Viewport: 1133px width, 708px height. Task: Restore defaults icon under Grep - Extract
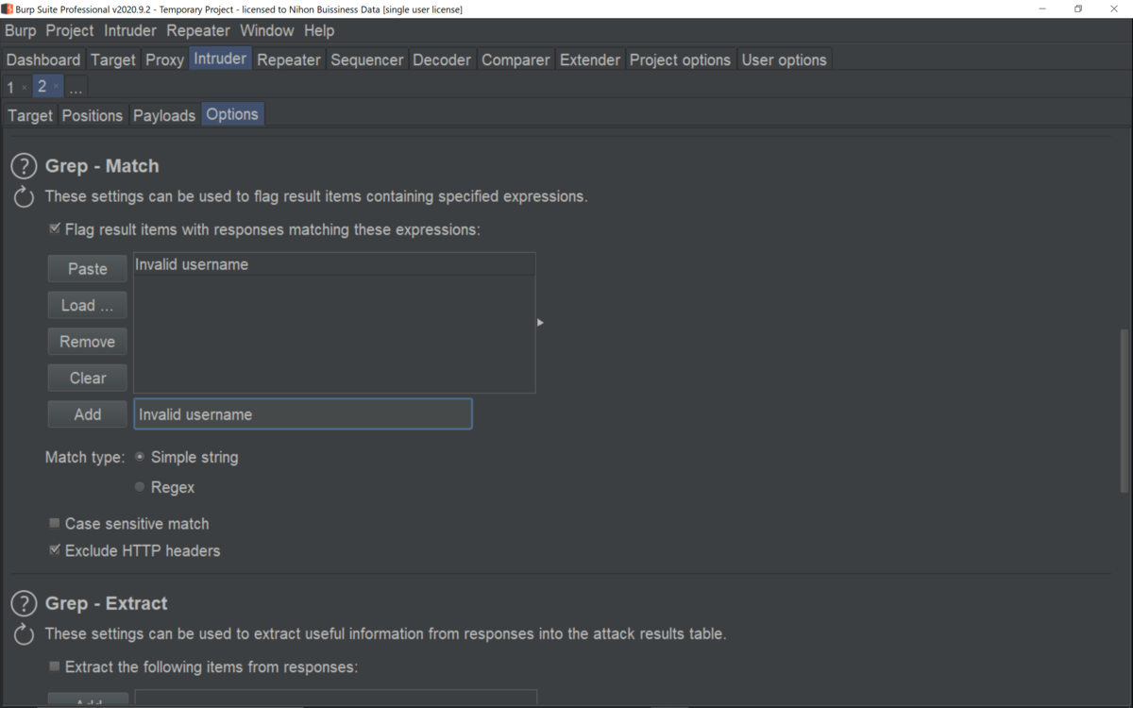[24, 634]
